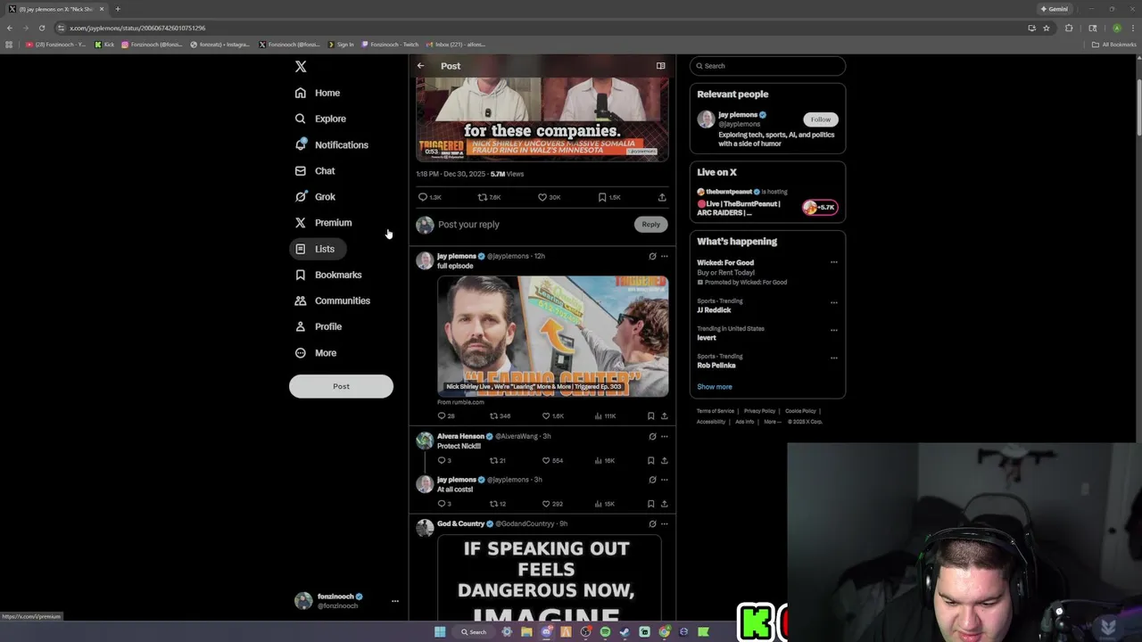Screen dimensions: 1142x642
Task: Open Windows Start menu
Action: tap(440, 632)
